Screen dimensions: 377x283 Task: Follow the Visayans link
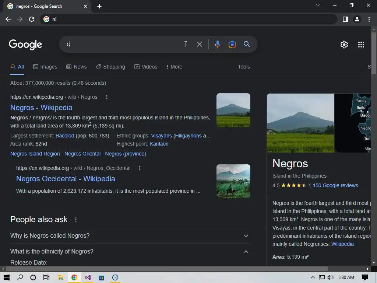[161, 136]
